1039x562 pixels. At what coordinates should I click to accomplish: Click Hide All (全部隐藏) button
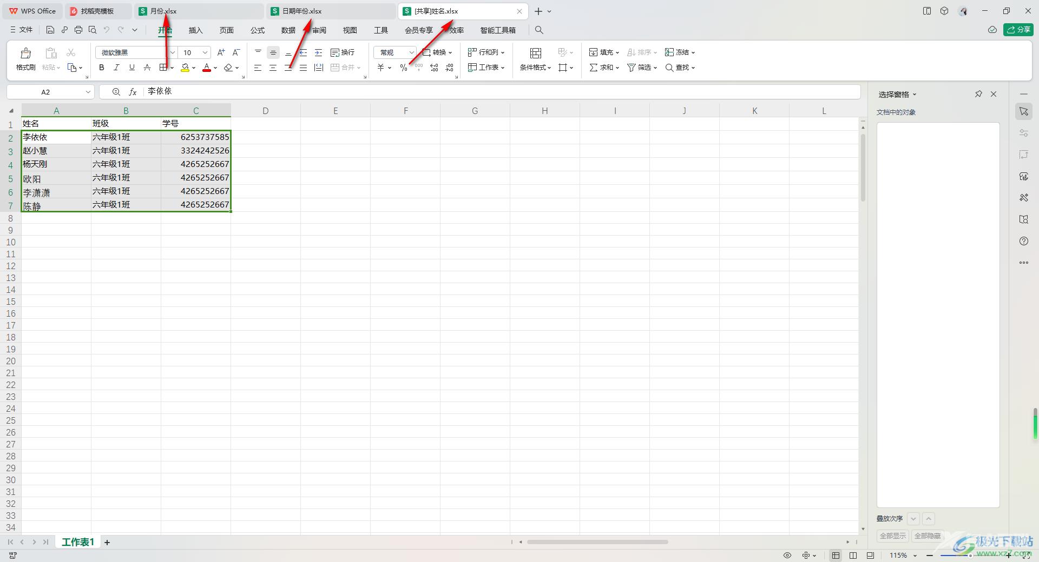click(x=928, y=536)
